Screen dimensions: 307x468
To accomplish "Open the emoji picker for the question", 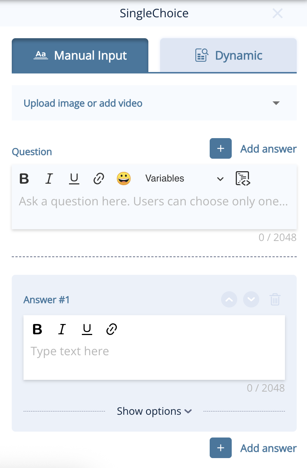I will 124,179.
